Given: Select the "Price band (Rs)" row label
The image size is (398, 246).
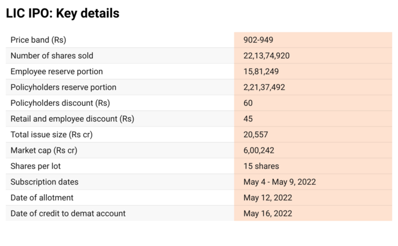Looking at the screenshot, I should [x=38, y=40].
